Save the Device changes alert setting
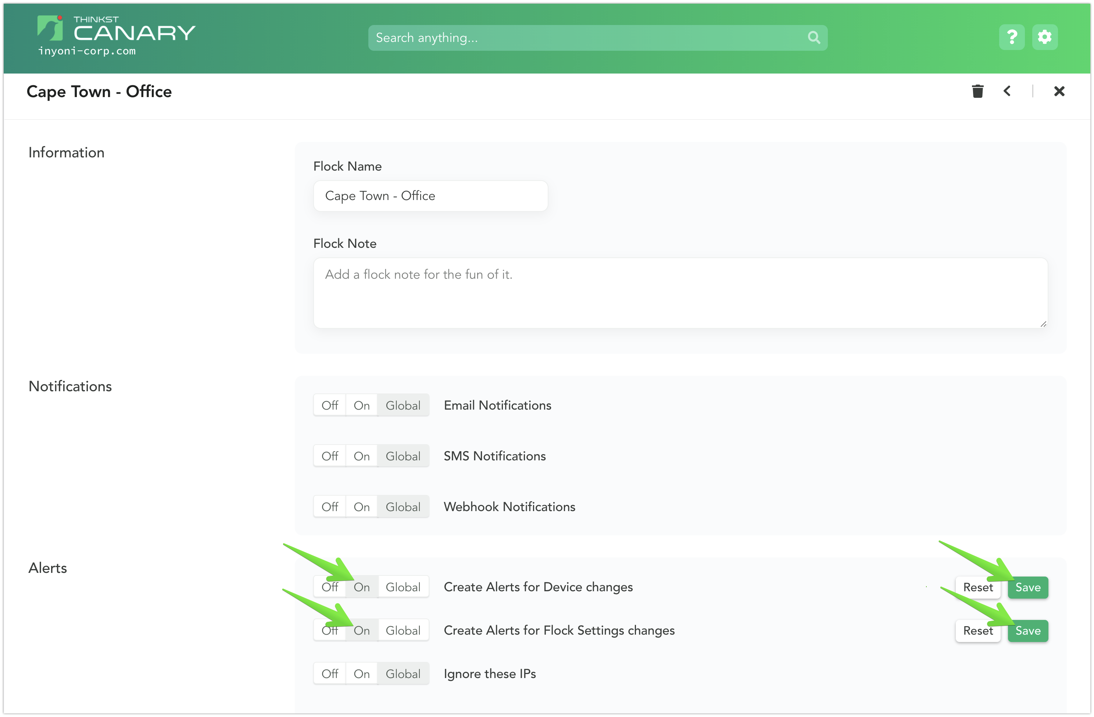Viewport: 1094px width, 717px height. pos(1028,587)
